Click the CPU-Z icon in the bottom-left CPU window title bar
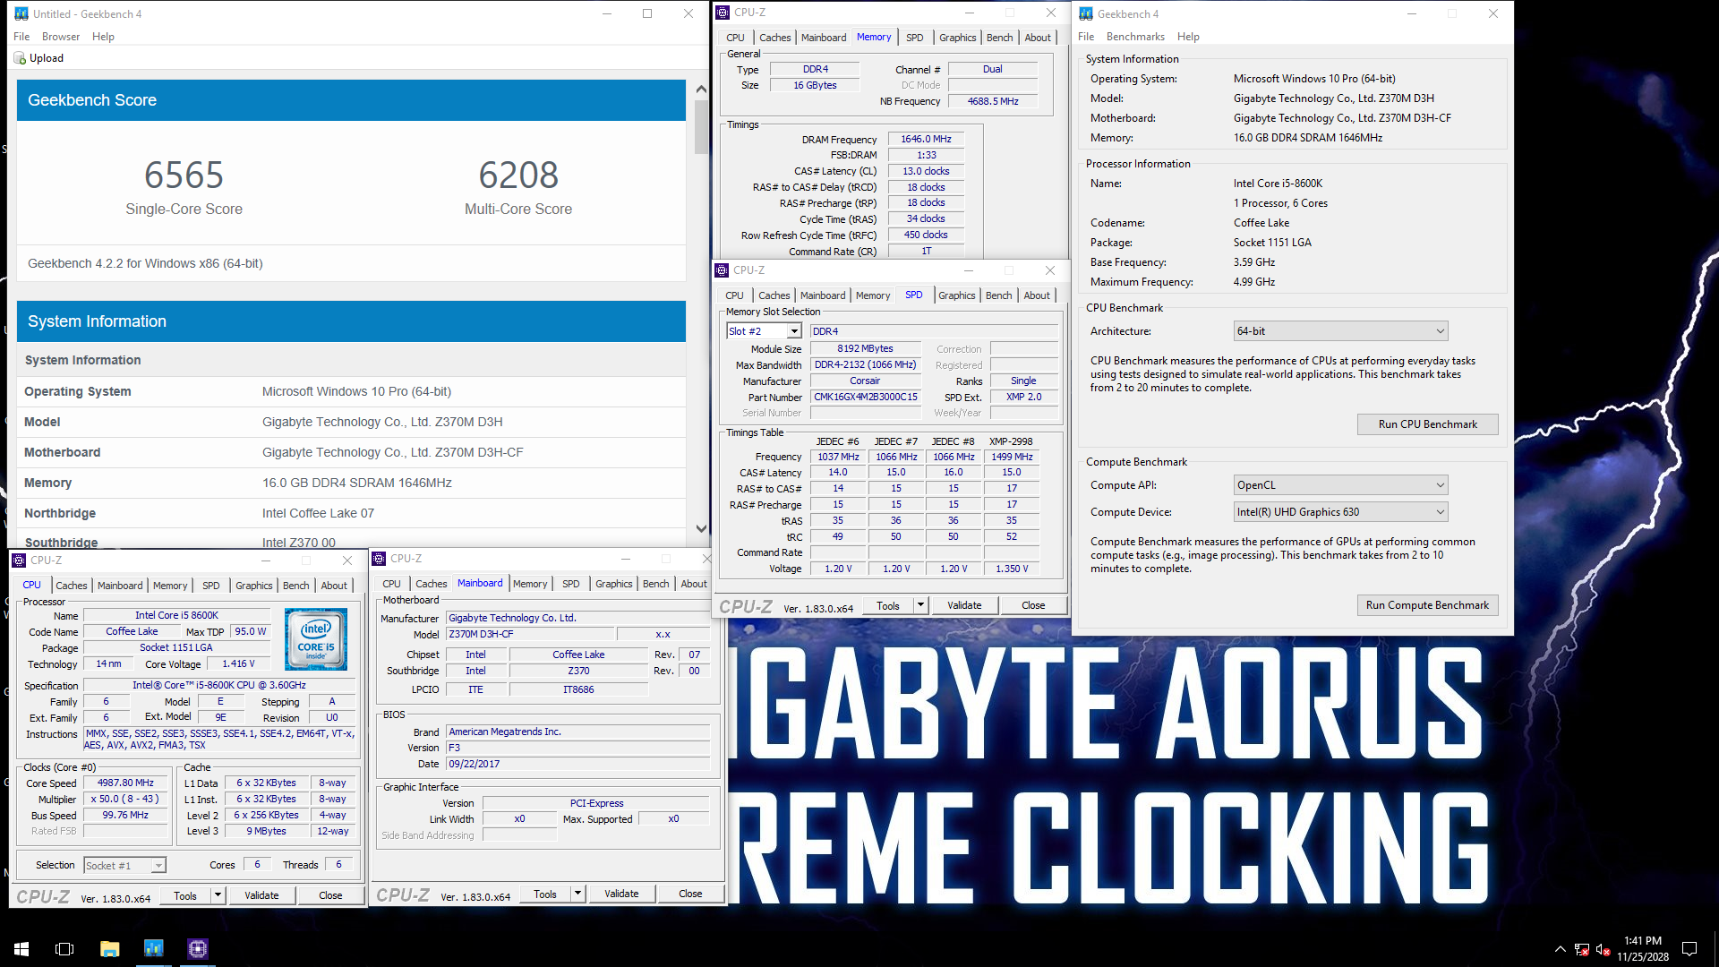 tap(19, 560)
